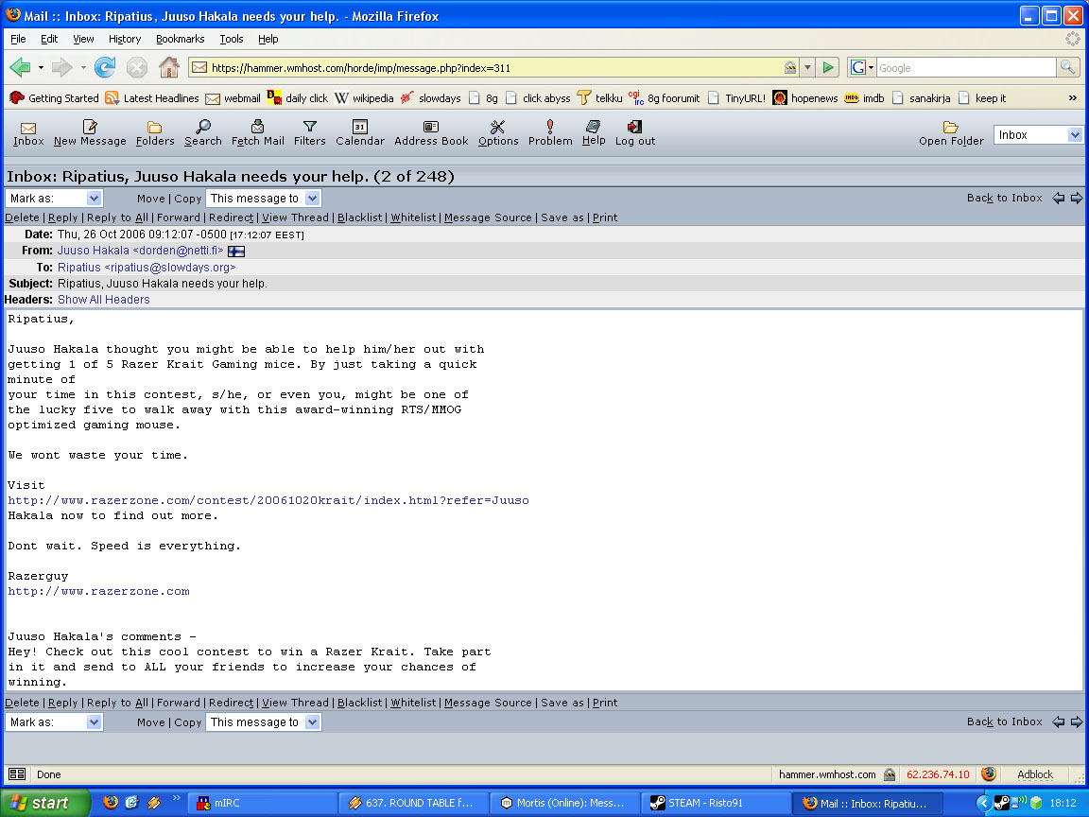Fetch Mail from external accounts
This screenshot has width=1089, height=817.
[x=258, y=133]
